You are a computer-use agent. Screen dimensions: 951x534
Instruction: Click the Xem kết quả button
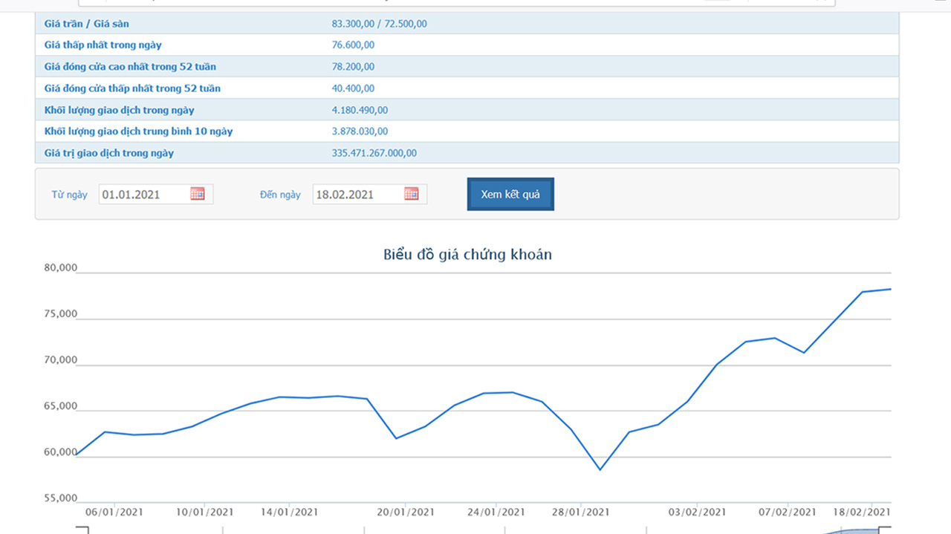pyautogui.click(x=510, y=194)
